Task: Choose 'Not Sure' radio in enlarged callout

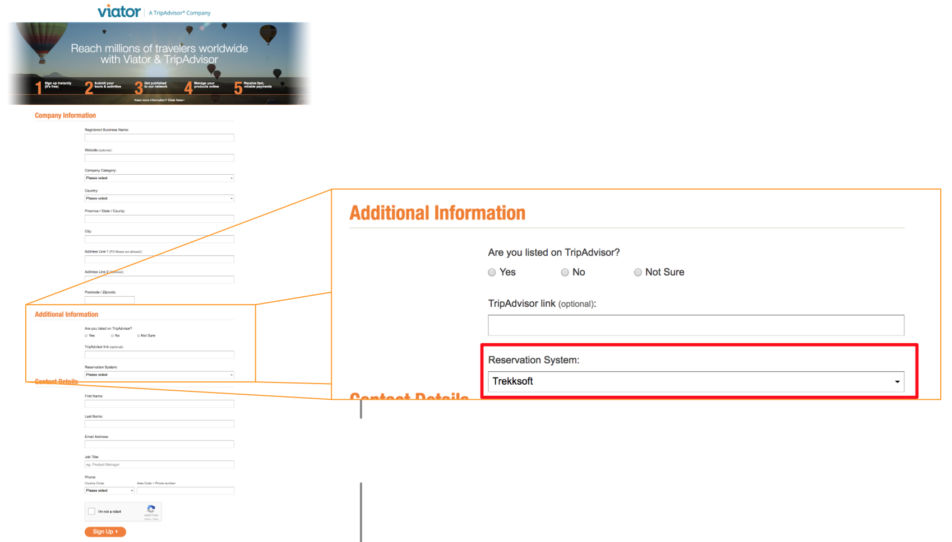Action: 637,273
